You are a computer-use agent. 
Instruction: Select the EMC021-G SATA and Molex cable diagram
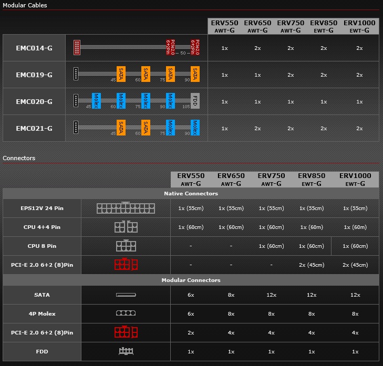(x=136, y=128)
